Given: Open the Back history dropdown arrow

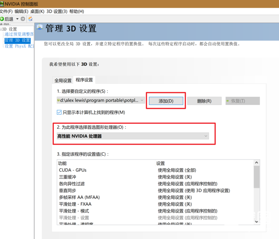Looking at the screenshot, I should [17, 19].
